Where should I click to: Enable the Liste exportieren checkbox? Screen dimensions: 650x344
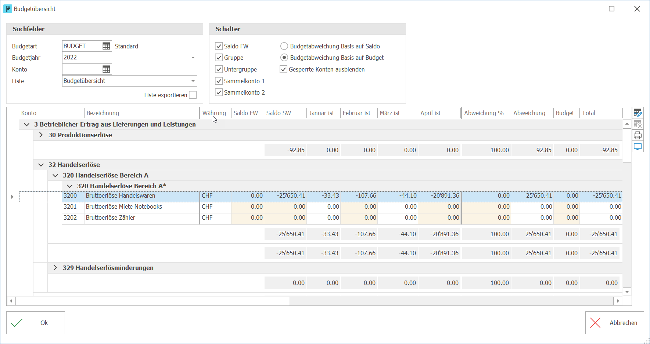193,95
